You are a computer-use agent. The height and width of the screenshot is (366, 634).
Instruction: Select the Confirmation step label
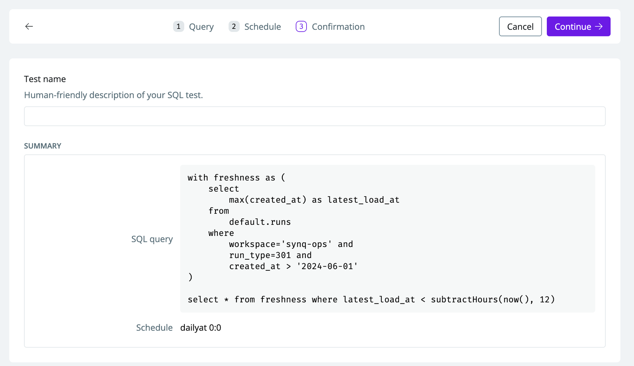pos(338,27)
